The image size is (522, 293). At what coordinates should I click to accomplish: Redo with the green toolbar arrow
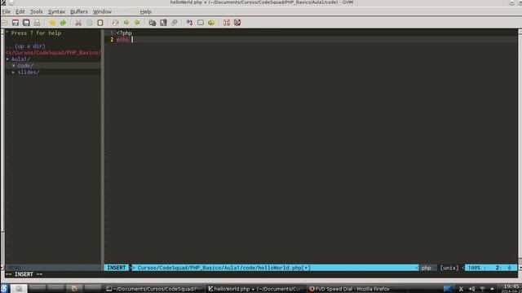click(63, 23)
